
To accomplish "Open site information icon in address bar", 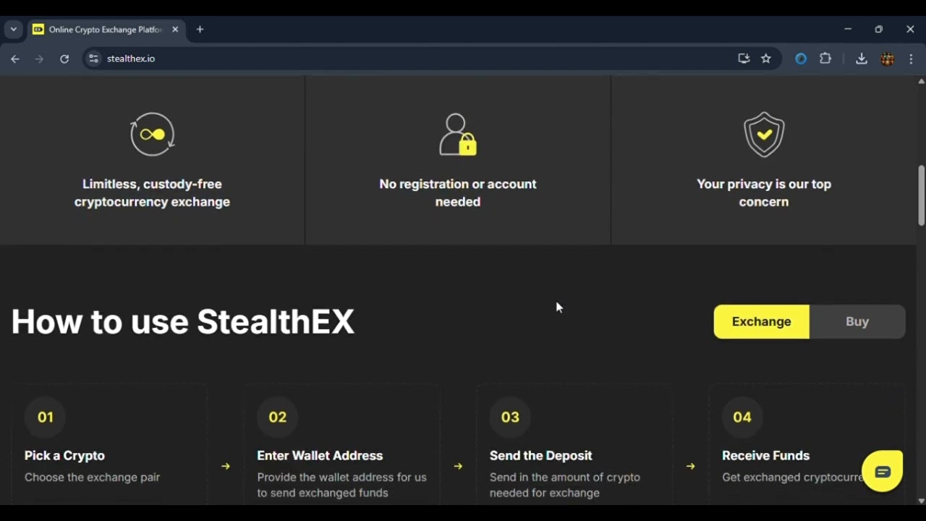I will coord(93,59).
